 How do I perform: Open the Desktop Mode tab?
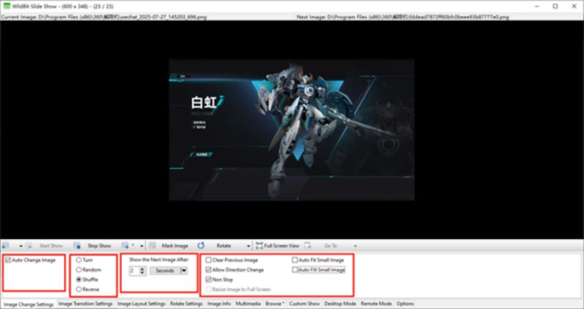coord(340,304)
